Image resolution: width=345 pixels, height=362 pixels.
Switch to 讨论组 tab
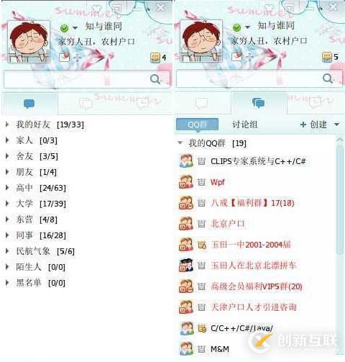pyautogui.click(x=244, y=125)
